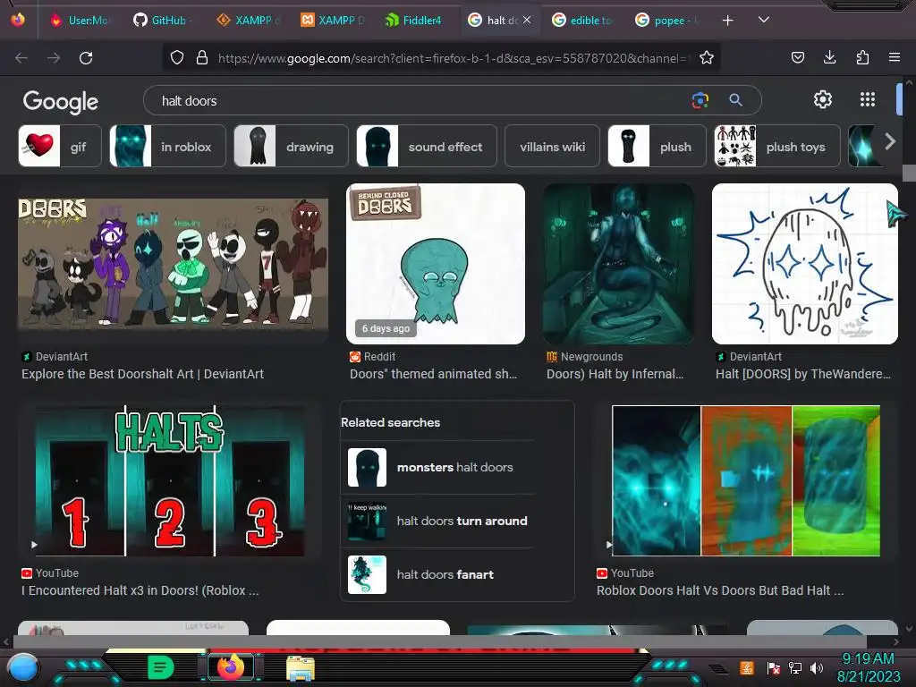Open 'I Encountered Halt x3 in Doors' link
The image size is (916, 687).
(x=140, y=590)
